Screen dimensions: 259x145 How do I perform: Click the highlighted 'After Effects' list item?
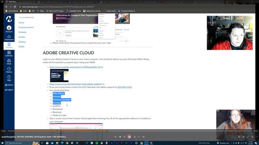tap(59, 93)
